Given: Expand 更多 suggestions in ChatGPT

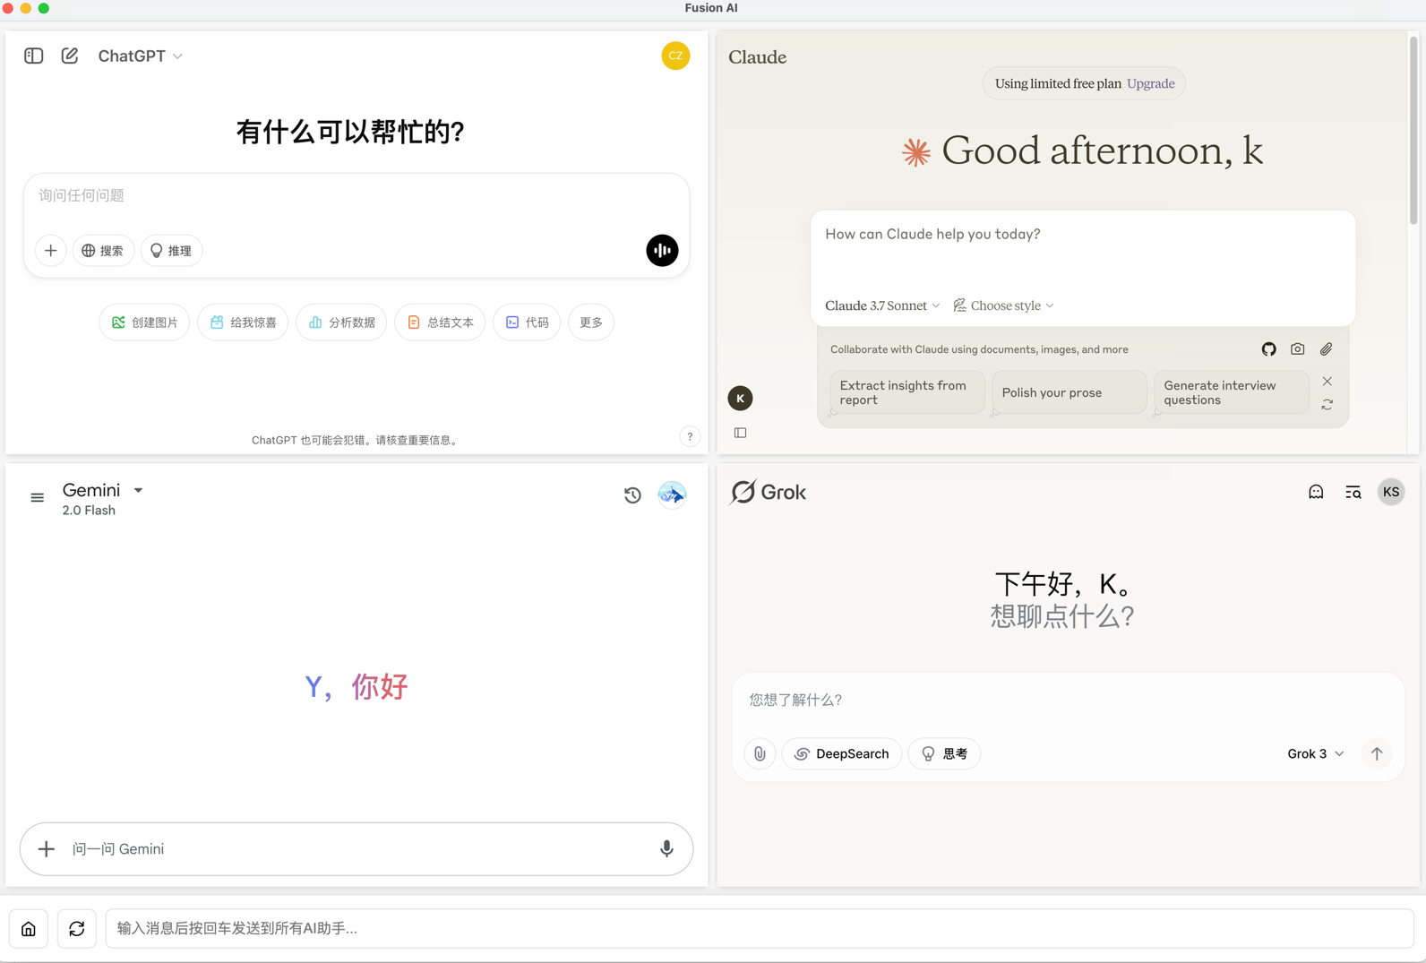Looking at the screenshot, I should (591, 322).
